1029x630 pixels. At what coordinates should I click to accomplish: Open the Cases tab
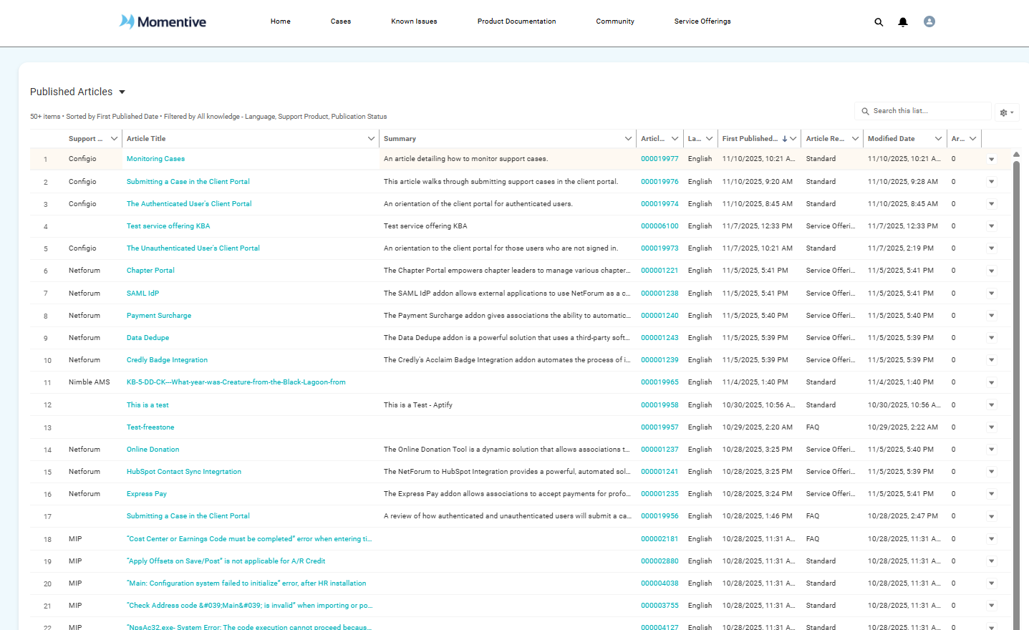341,21
